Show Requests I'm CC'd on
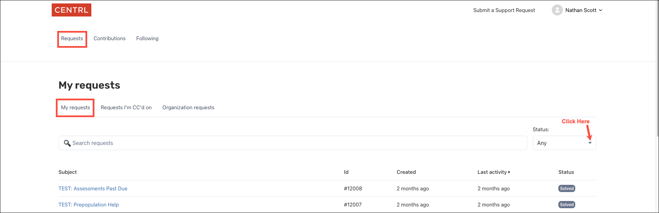 click(x=126, y=108)
